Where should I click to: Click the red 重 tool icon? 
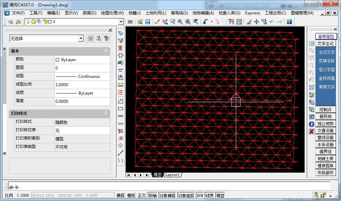click(x=121, y=48)
